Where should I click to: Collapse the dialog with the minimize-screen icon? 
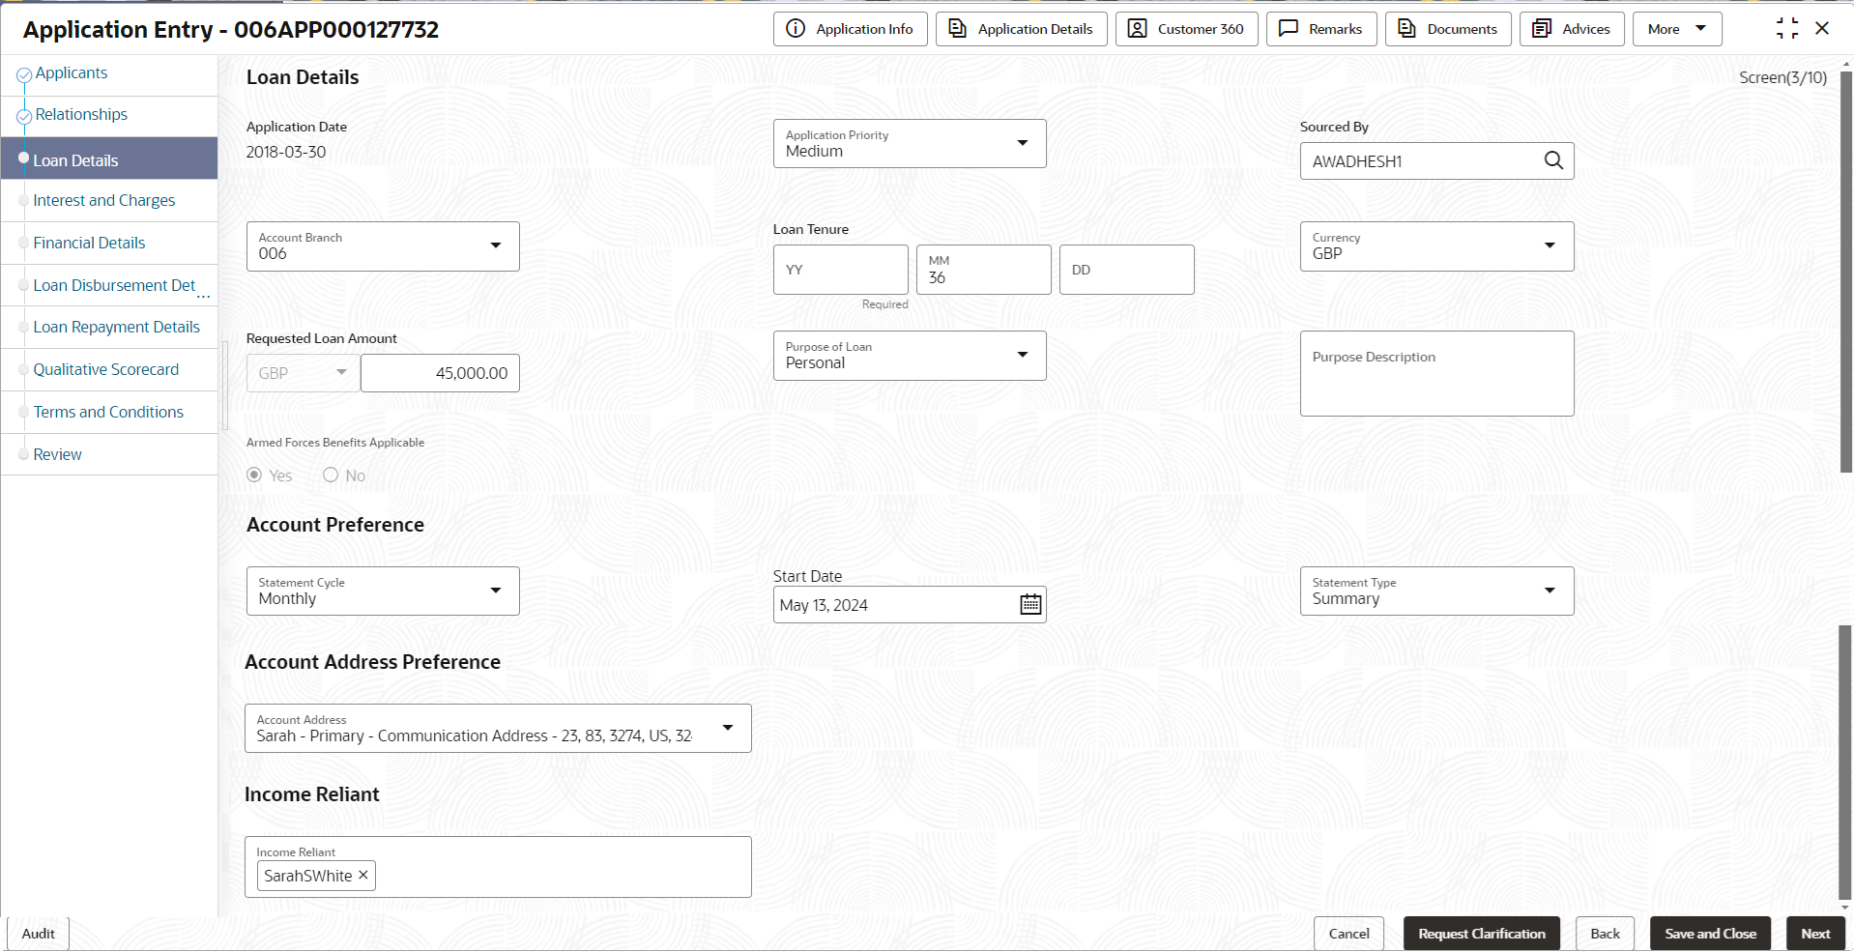coord(1786,29)
